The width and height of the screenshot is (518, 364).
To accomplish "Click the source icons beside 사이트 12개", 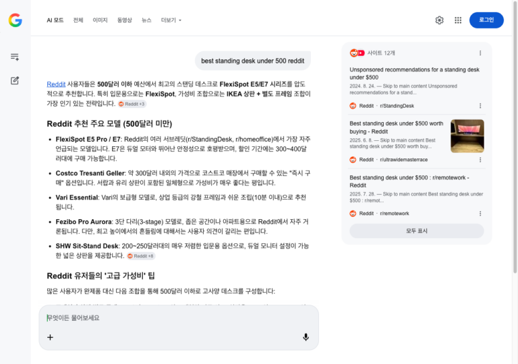I will [x=357, y=53].
